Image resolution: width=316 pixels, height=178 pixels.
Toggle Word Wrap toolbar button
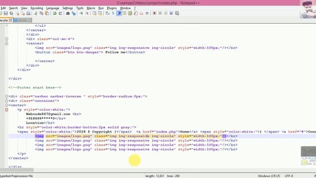point(108,13)
